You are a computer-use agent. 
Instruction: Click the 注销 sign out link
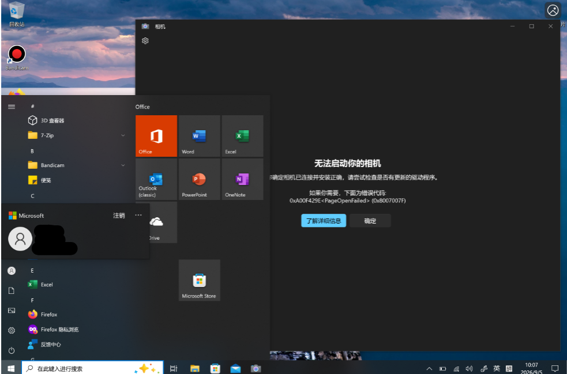point(119,216)
